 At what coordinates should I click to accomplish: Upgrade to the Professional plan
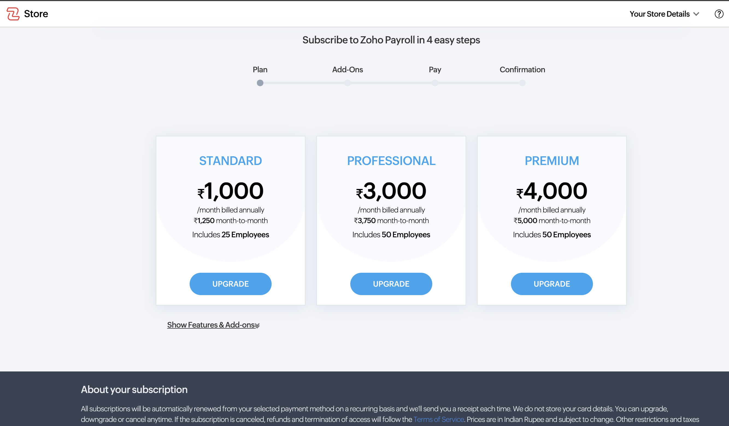pyautogui.click(x=391, y=284)
